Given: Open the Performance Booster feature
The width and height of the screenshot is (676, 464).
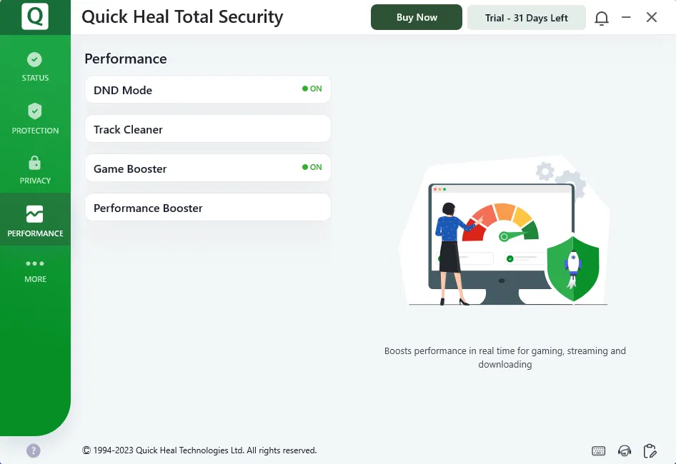Looking at the screenshot, I should [207, 208].
